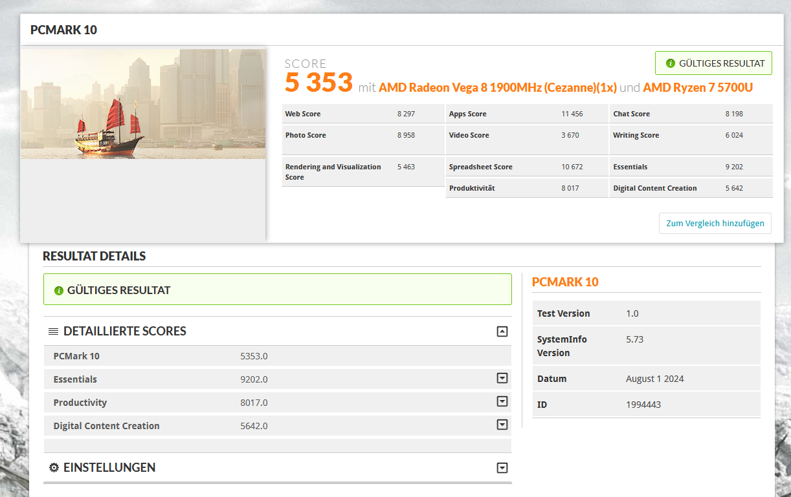This screenshot has width=791, height=497.
Task: Click the SystemInfo Version value 5.73
Action: pos(635,339)
